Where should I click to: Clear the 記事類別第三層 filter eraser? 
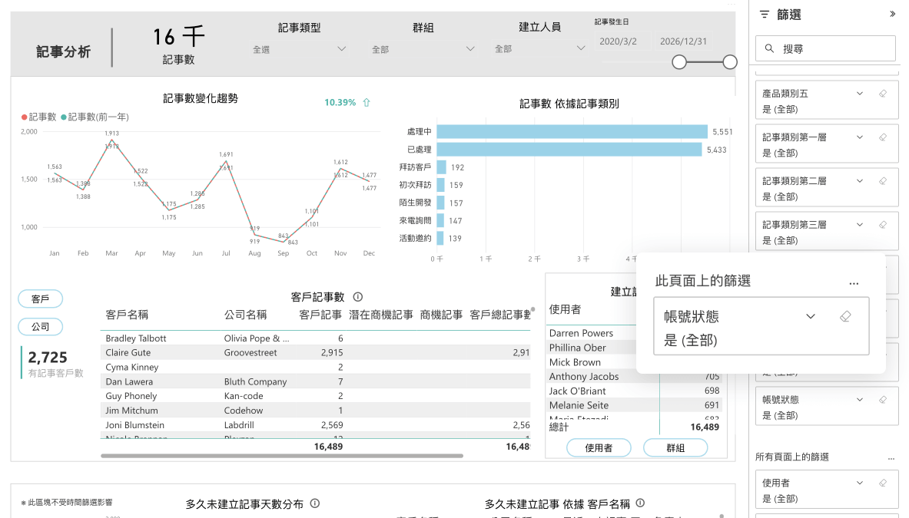[x=882, y=225]
